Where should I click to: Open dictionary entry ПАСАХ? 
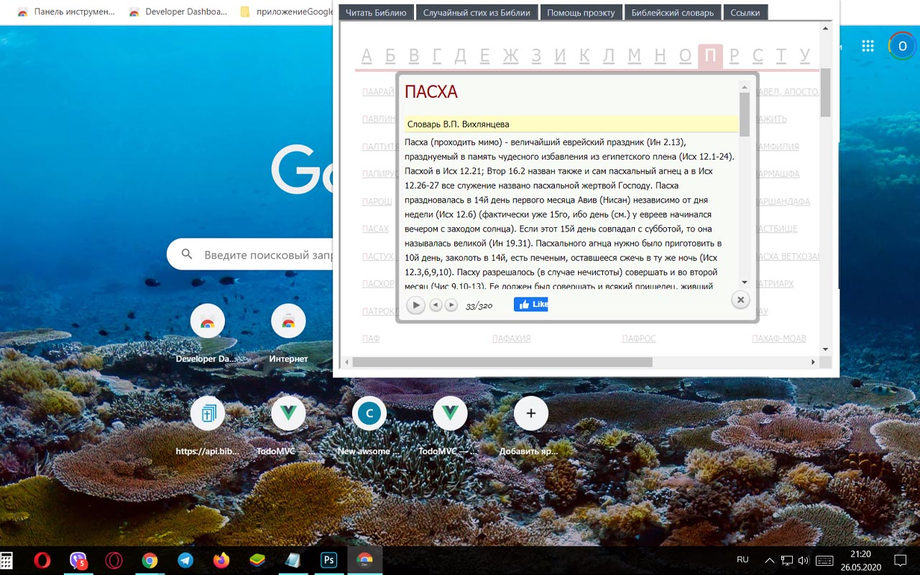coord(375,229)
